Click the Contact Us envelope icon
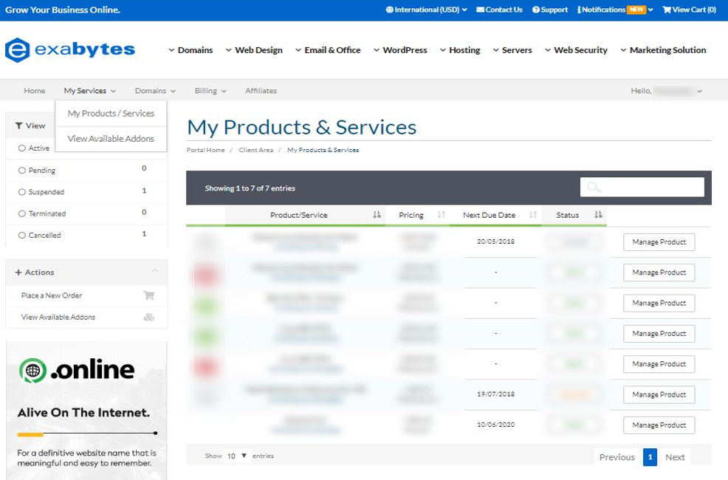Viewport: 728px width, 480px height. 480,10
